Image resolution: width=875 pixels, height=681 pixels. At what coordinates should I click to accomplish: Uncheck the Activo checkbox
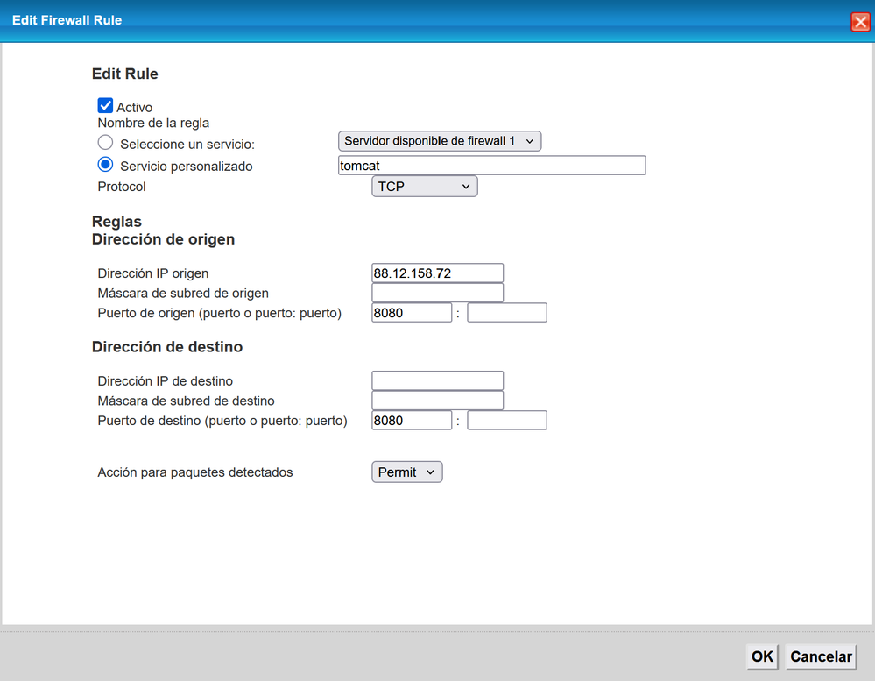pyautogui.click(x=105, y=104)
